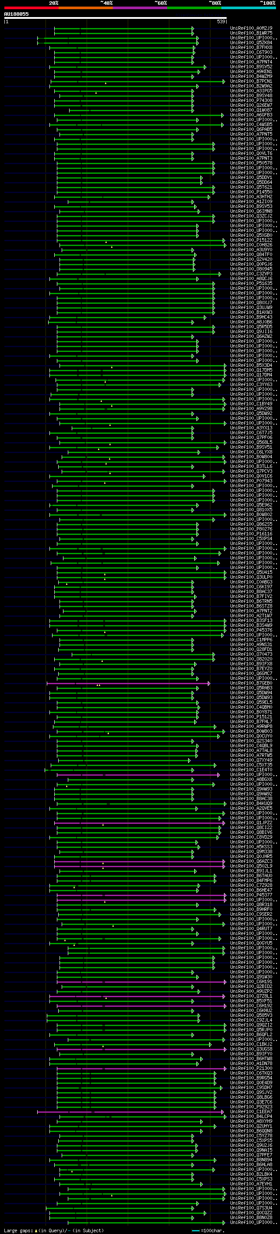Select hit label UniRef100_B9SV52
This screenshot has width=280, height=1234.
coord(251,67)
